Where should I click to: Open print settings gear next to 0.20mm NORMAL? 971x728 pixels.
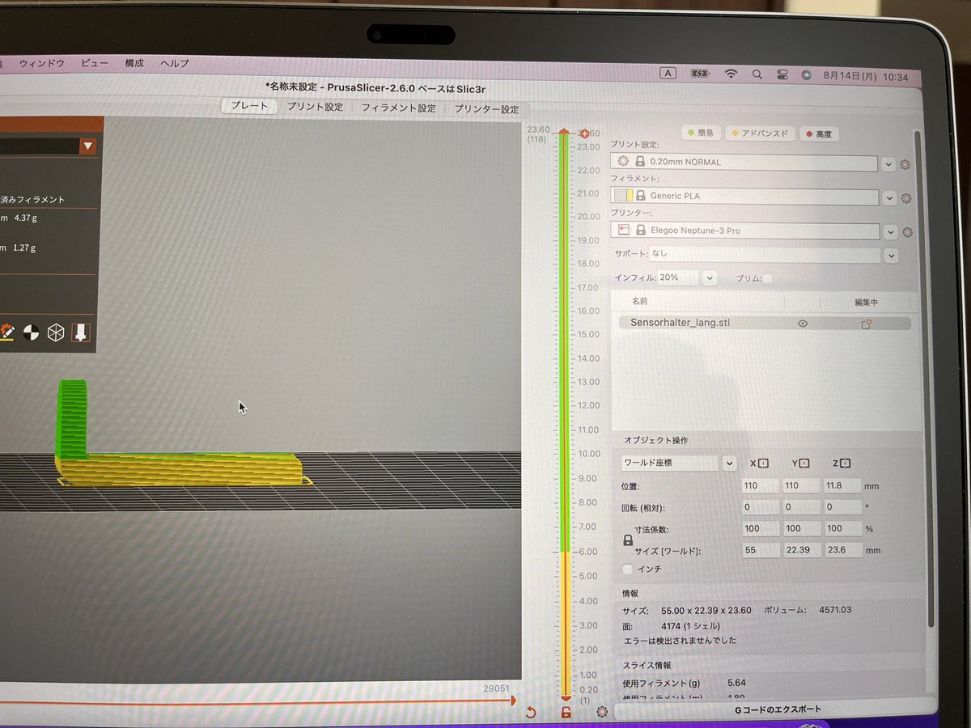coord(905,164)
